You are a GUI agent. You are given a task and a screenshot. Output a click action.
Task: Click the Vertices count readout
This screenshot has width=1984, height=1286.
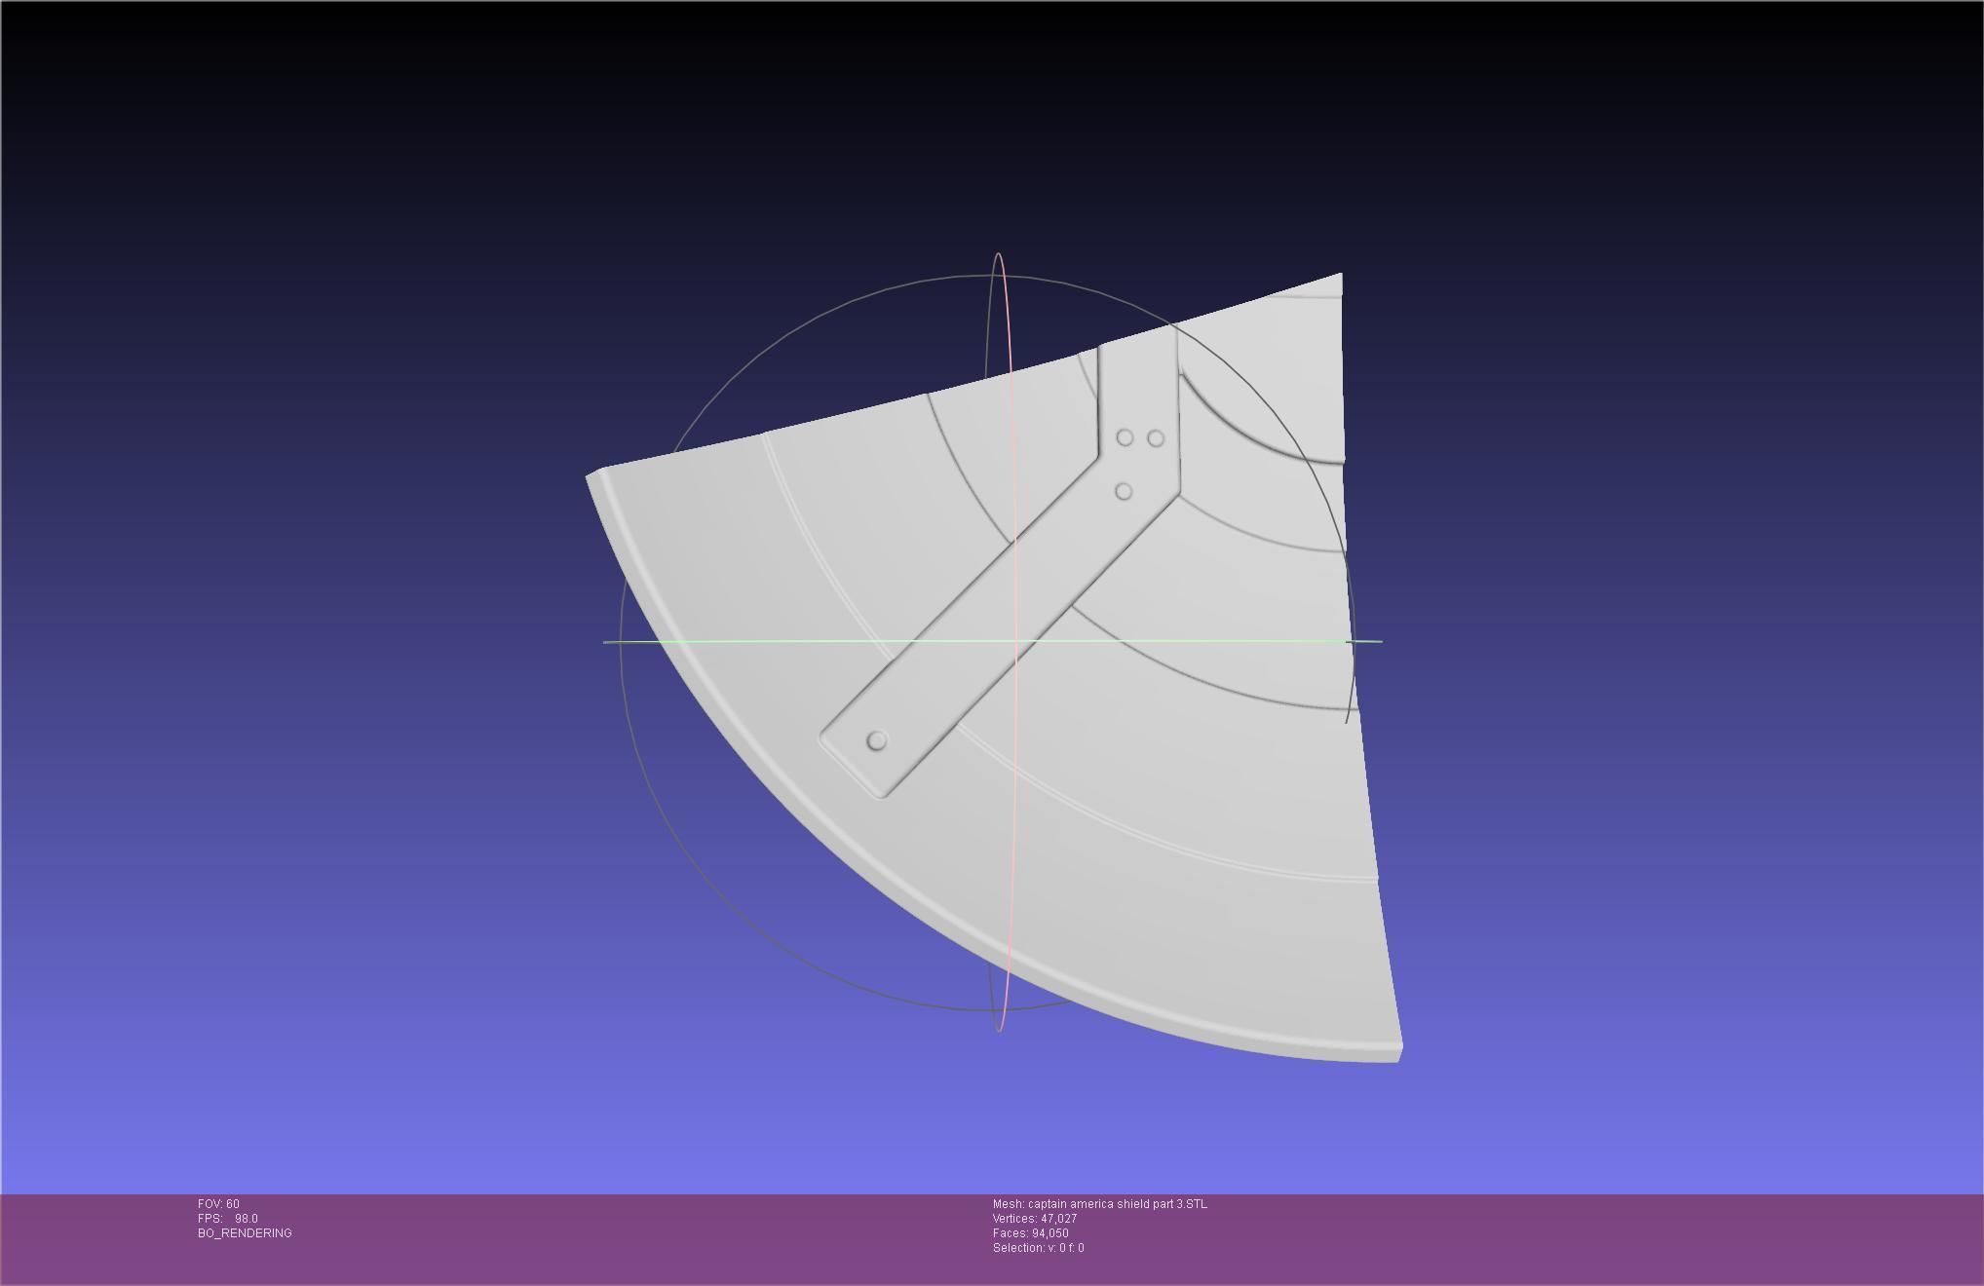[1034, 1219]
